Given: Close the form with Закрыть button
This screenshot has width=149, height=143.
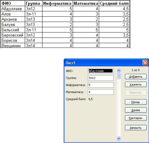Looking at the screenshot, I should tap(136, 128).
